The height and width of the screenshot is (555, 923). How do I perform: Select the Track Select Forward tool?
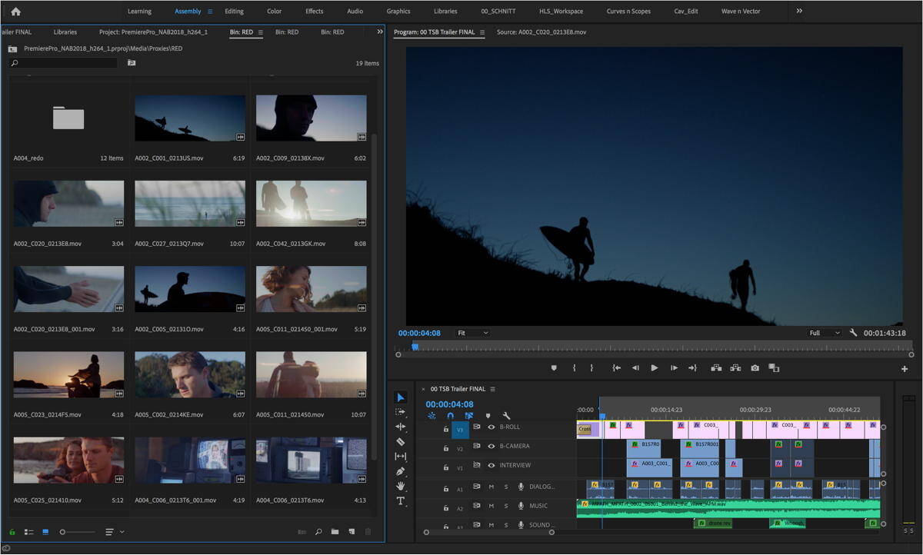[401, 412]
